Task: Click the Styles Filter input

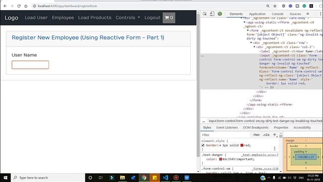Action: (x=226, y=135)
